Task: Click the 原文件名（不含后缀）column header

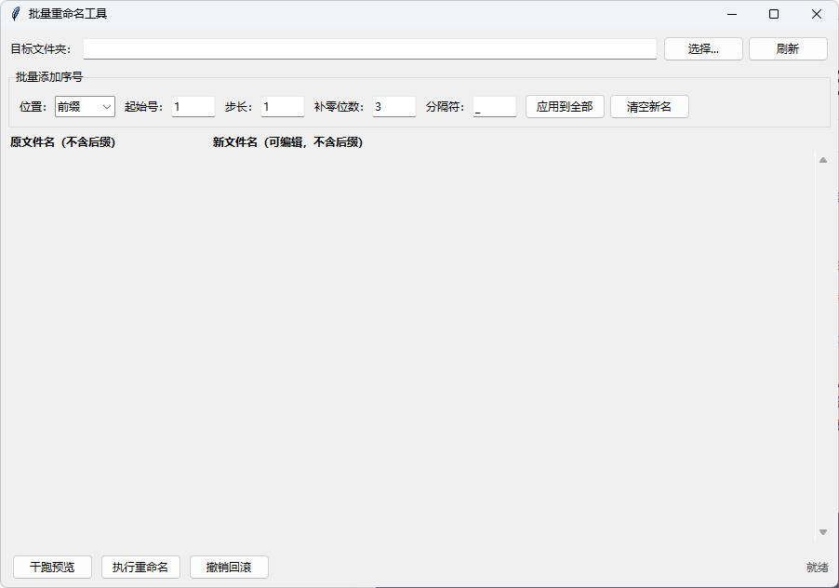Action: tap(62, 142)
